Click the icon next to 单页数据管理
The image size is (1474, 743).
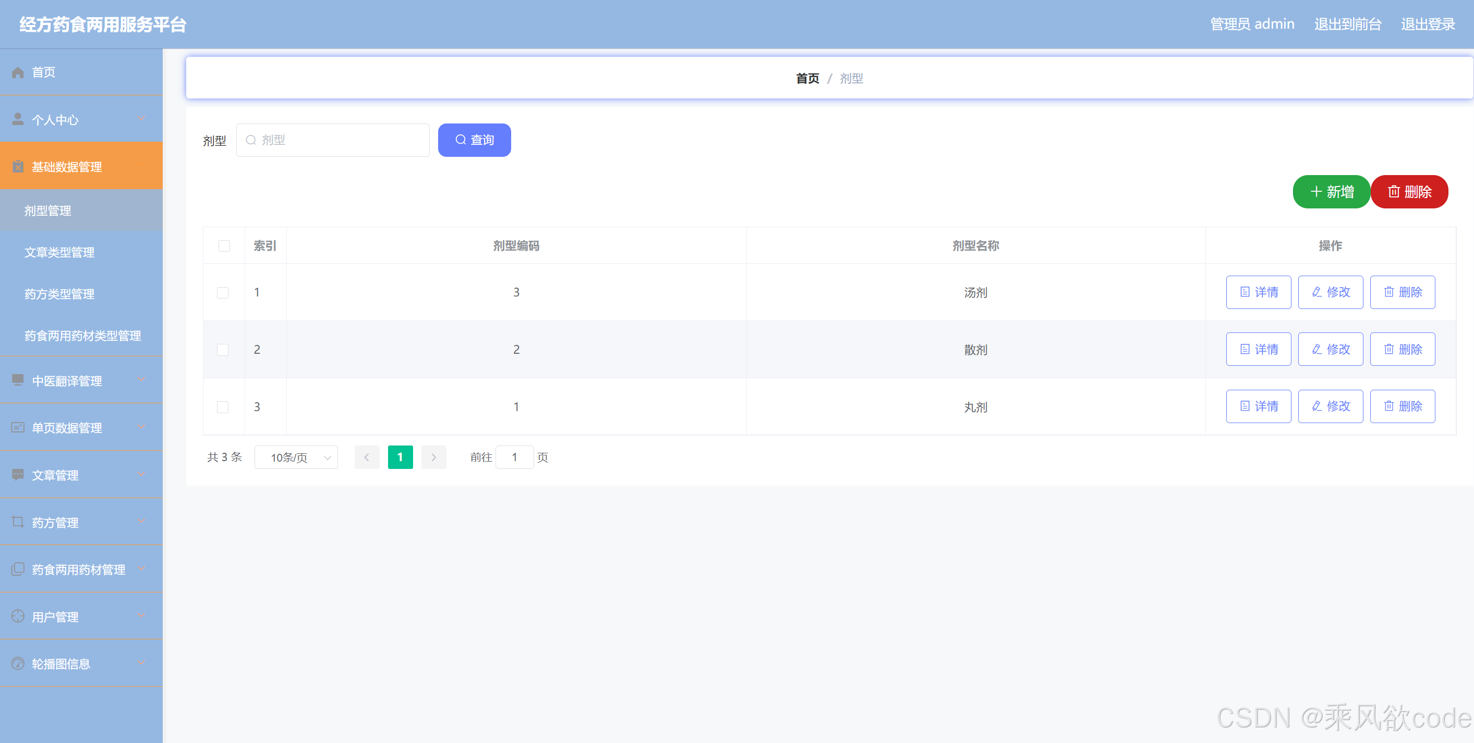point(17,427)
